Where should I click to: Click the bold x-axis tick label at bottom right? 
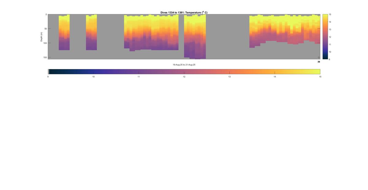pyautogui.click(x=319, y=62)
